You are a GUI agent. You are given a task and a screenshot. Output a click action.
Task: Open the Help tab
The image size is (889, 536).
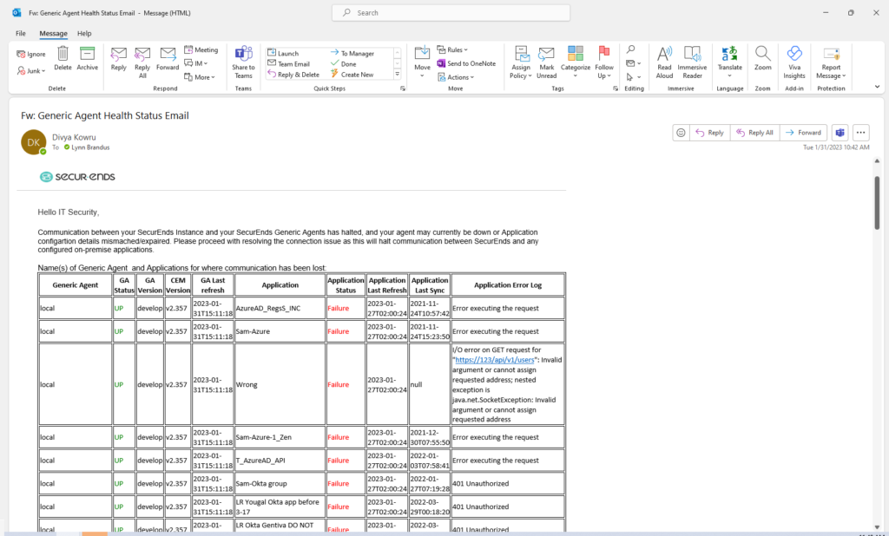(84, 34)
